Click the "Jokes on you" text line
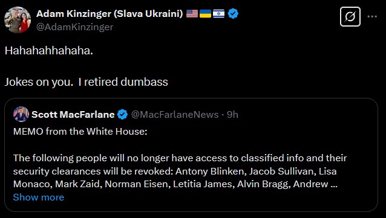386x218 pixels. point(86,82)
